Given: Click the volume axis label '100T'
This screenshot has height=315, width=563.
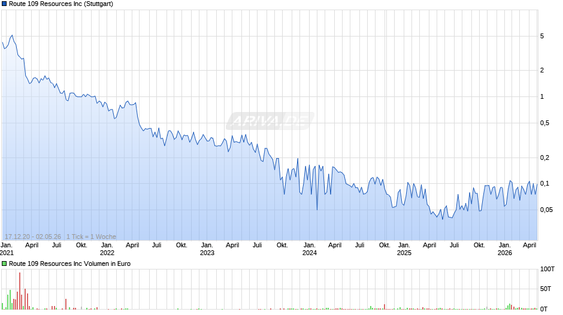Looking at the screenshot, I should (x=547, y=269).
